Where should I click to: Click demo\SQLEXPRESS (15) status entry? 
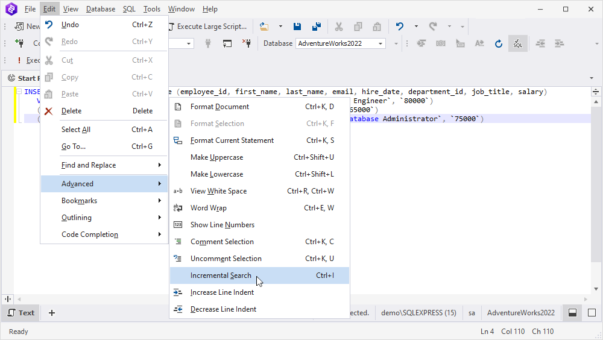point(419,313)
